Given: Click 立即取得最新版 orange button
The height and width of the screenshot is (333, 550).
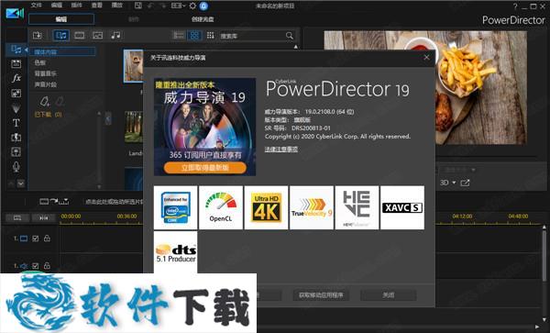Looking at the screenshot, I should coord(204,167).
